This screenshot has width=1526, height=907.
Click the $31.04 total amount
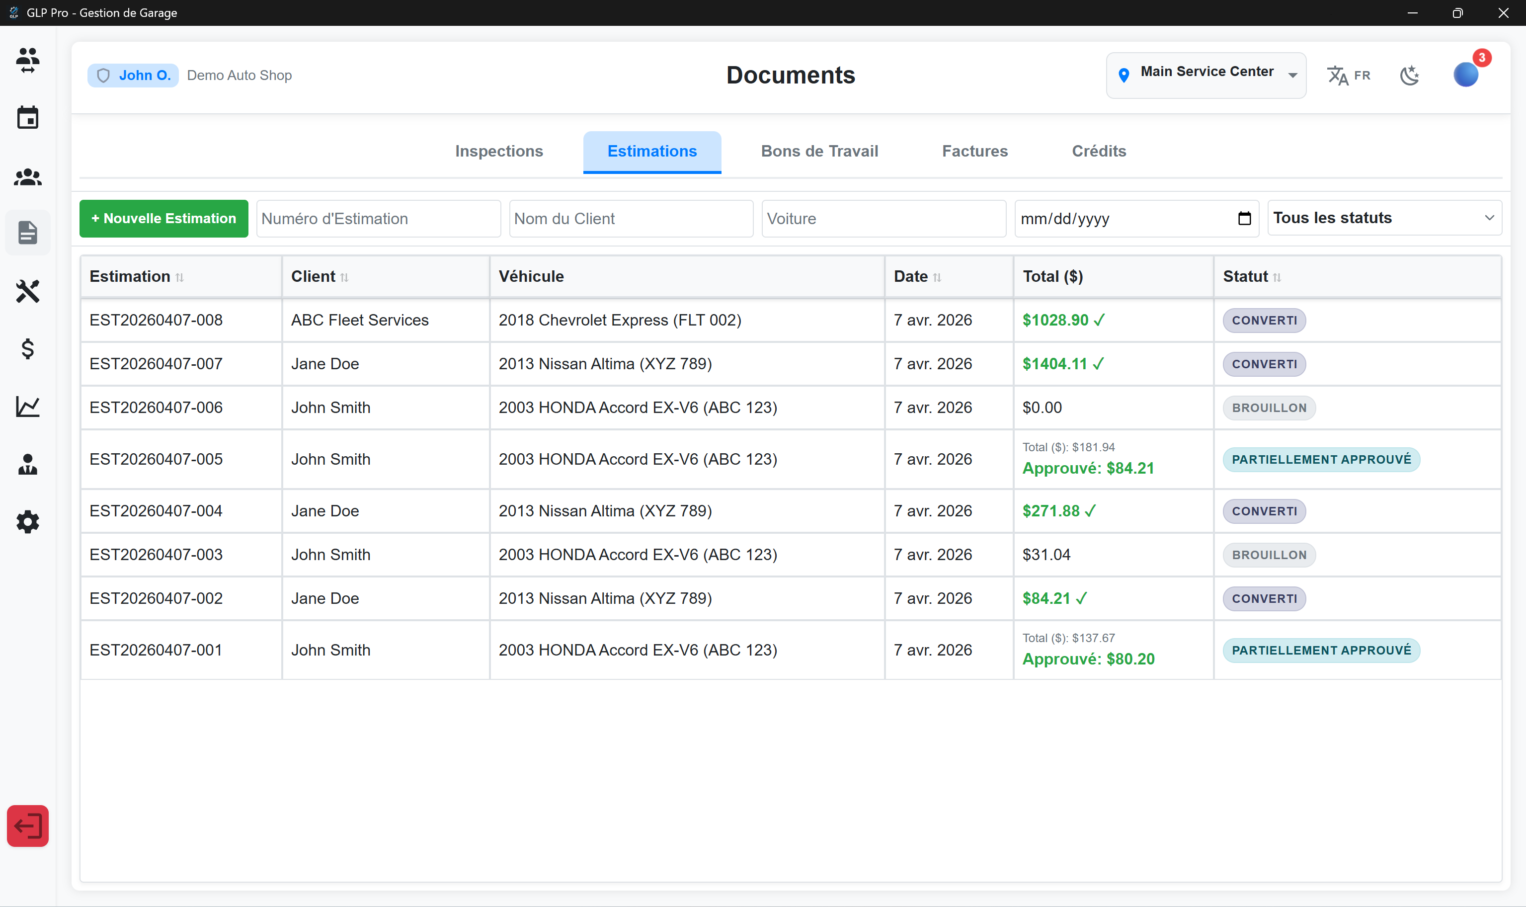pos(1046,554)
